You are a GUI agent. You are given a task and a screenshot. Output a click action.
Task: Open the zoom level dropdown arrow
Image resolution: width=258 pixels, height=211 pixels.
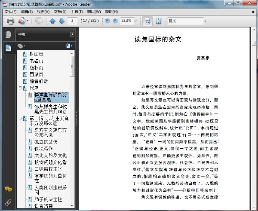[x=136, y=21]
